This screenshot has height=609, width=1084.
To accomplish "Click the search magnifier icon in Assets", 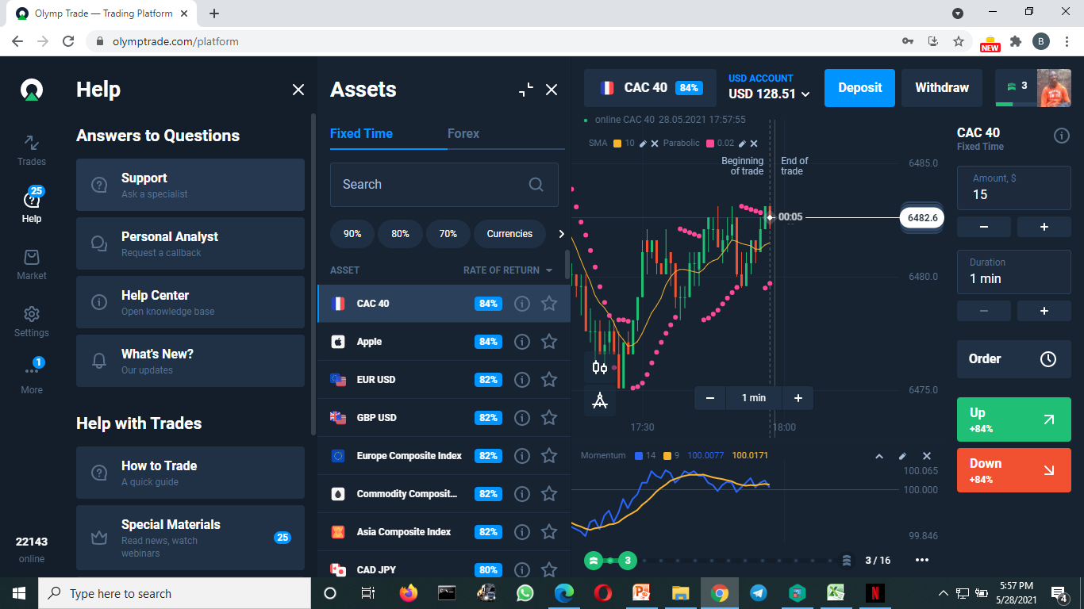I will 536,184.
